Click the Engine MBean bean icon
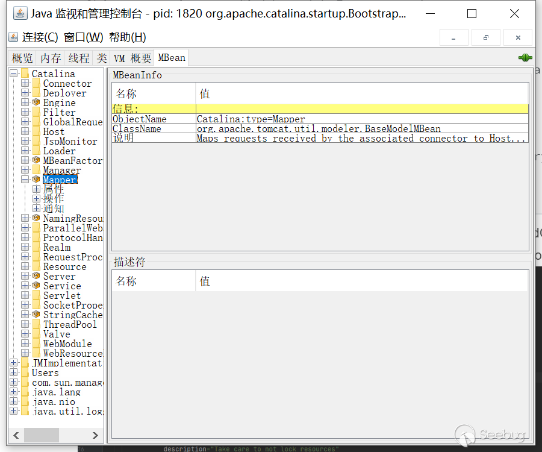This screenshot has width=542, height=452. click(x=36, y=102)
